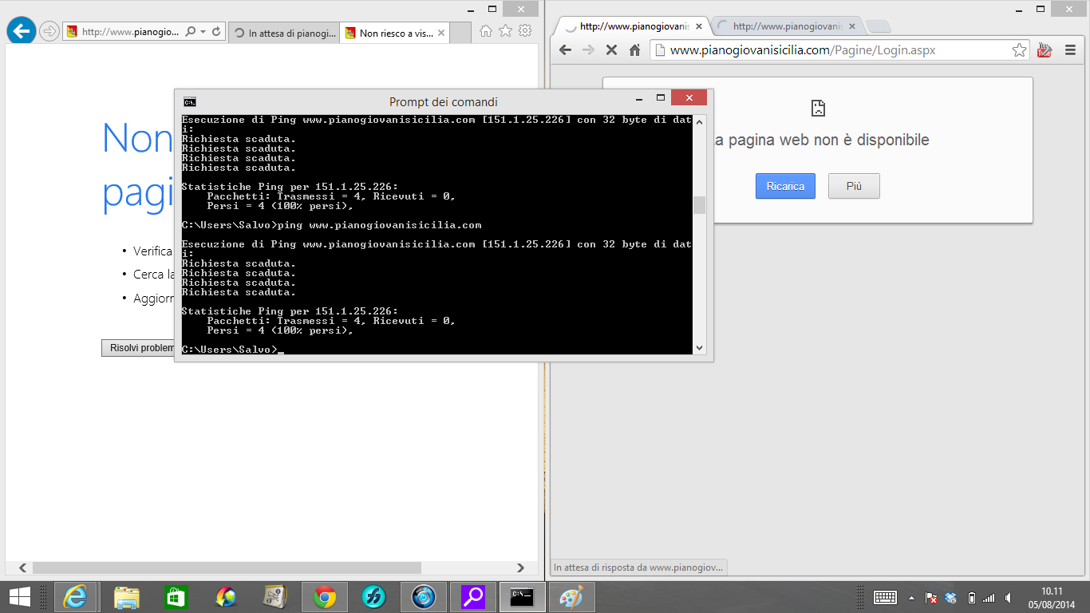The height and width of the screenshot is (613, 1090).
Task: Stop page loading in Chrome
Action: [x=611, y=50]
